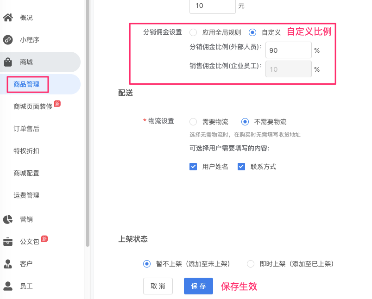Choose the 自定义 commission radio button
This screenshot has width=372, height=299.
click(x=252, y=32)
